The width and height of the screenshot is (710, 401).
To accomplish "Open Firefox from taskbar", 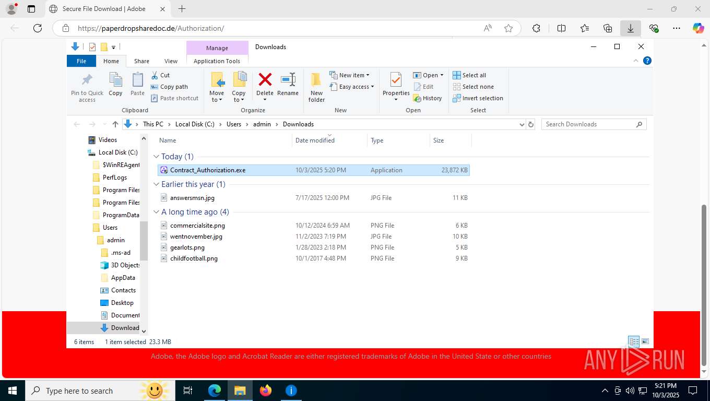I will click(266, 391).
